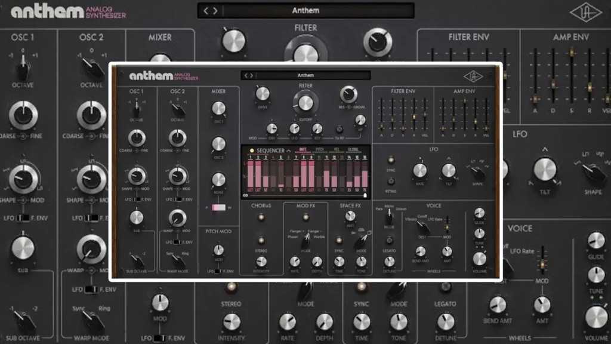Click the Res/Growl knob in framed panel
This screenshot has height=344, width=611.
click(348, 94)
